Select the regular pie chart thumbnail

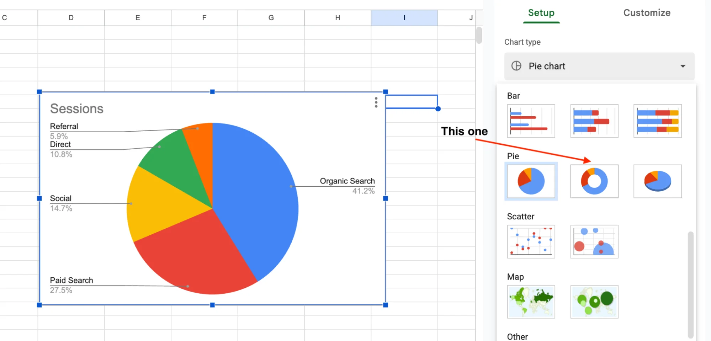click(x=531, y=181)
